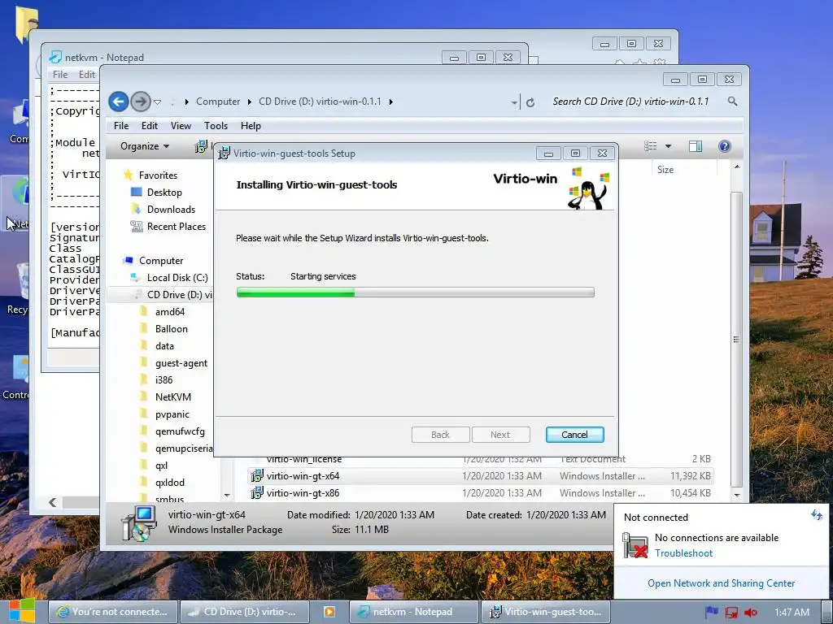Click the refresh network list icon
The height and width of the screenshot is (624, 833).
[817, 514]
